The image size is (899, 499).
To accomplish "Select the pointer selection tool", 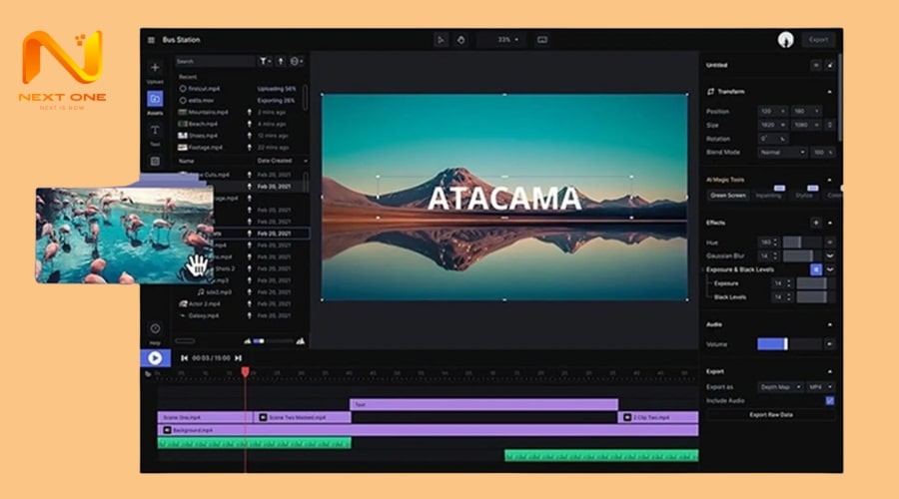I will point(441,40).
